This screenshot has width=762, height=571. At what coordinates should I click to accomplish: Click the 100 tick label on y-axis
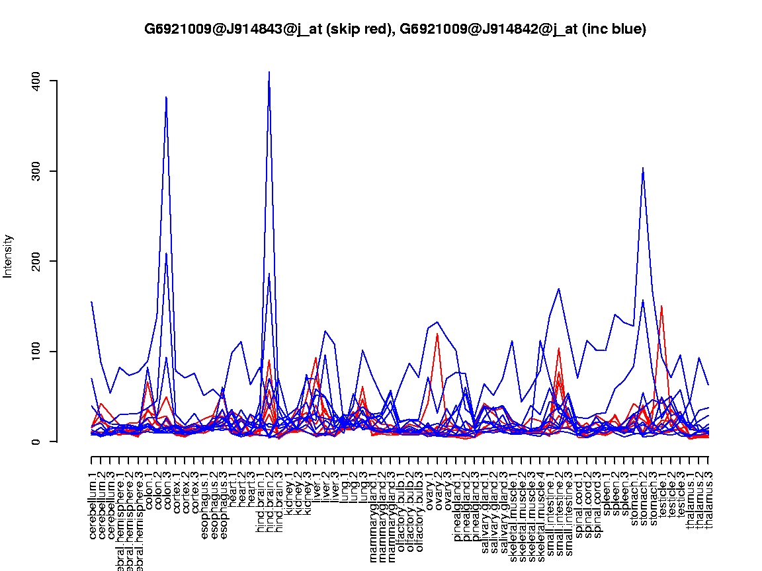click(x=37, y=352)
